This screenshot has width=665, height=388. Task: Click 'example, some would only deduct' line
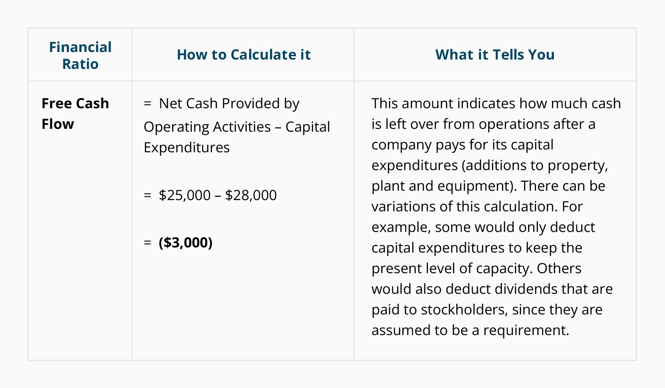[483, 227]
